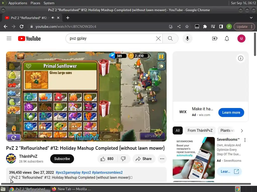
Task: Click the vertical page scrollbar
Action: coord(255,44)
